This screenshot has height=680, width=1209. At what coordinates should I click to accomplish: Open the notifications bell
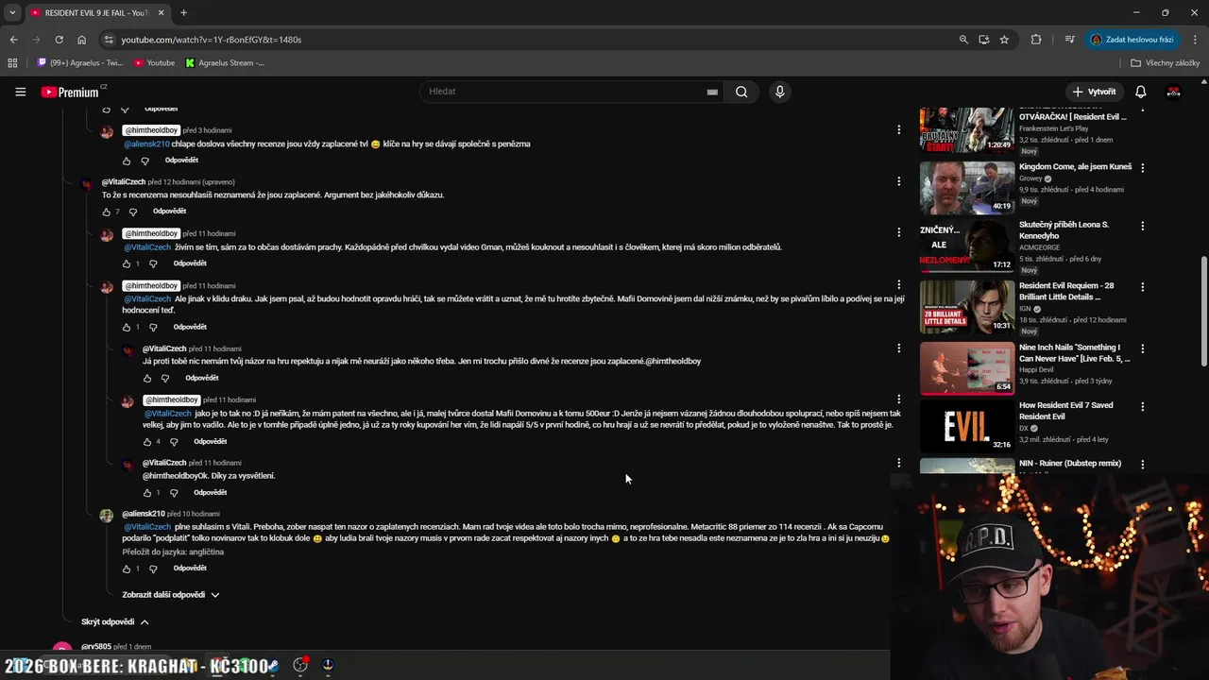click(x=1140, y=92)
